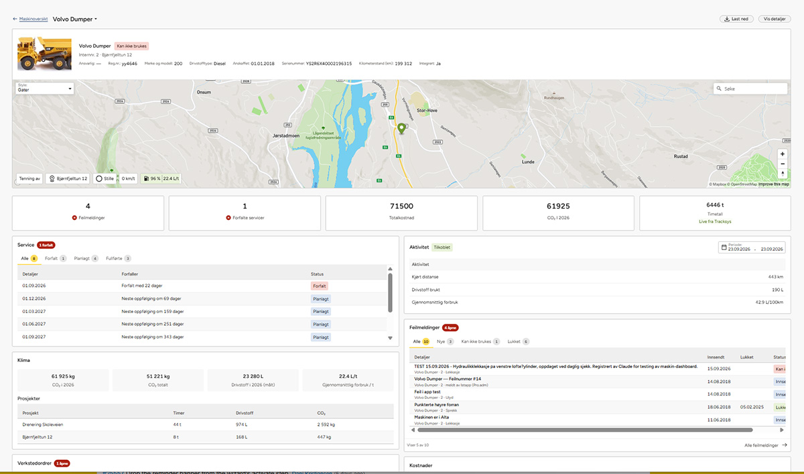The width and height of the screenshot is (804, 474).
Task: Click Feilmeldinger table scroll-right arrow
Action: pos(783,430)
